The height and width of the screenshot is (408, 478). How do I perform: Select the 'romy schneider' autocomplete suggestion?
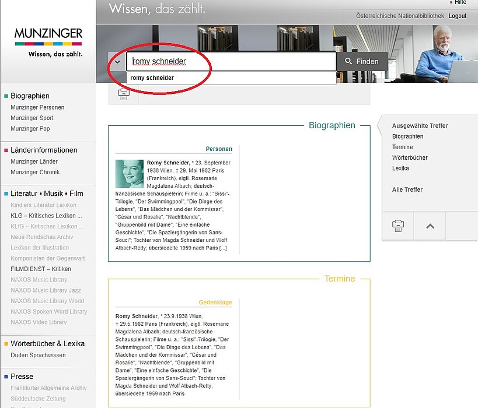click(x=152, y=78)
